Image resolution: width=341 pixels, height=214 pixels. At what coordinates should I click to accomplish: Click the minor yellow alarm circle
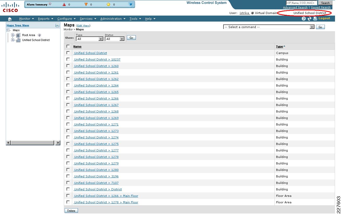(109, 4)
